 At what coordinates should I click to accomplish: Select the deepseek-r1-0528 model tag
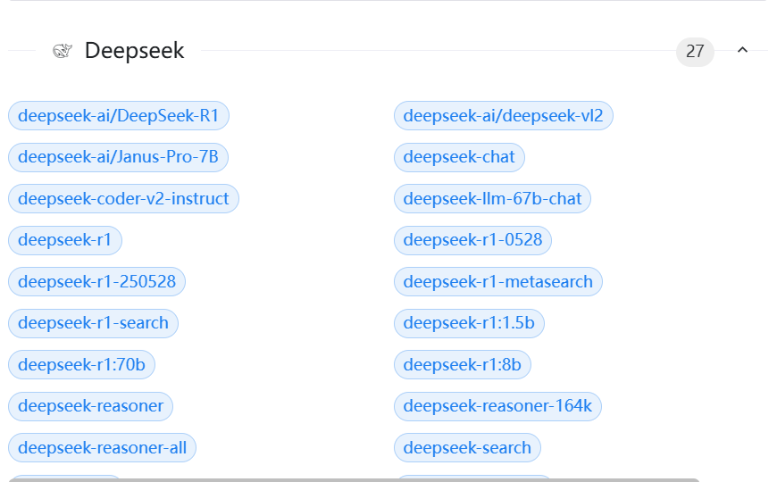point(473,240)
